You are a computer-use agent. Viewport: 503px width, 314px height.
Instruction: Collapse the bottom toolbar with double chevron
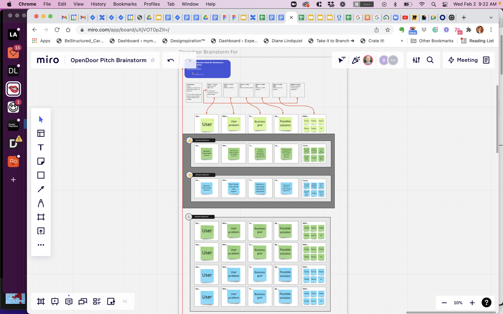[125, 301]
